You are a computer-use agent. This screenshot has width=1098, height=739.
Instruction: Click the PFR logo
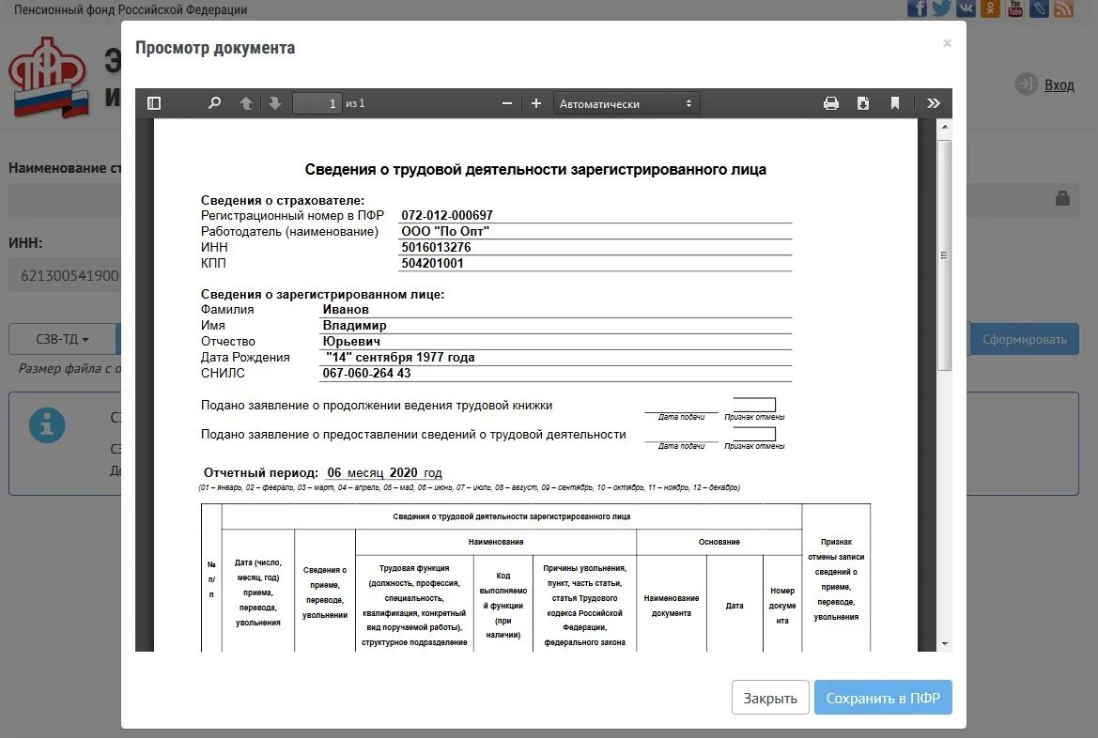tap(48, 78)
